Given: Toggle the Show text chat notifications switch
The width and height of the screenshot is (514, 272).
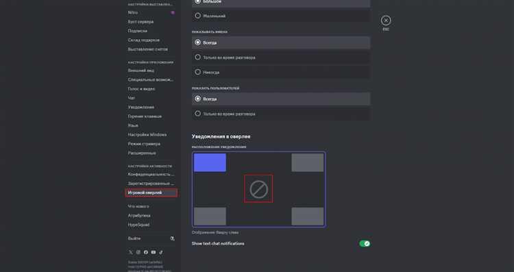Looking at the screenshot, I should tap(365, 243).
